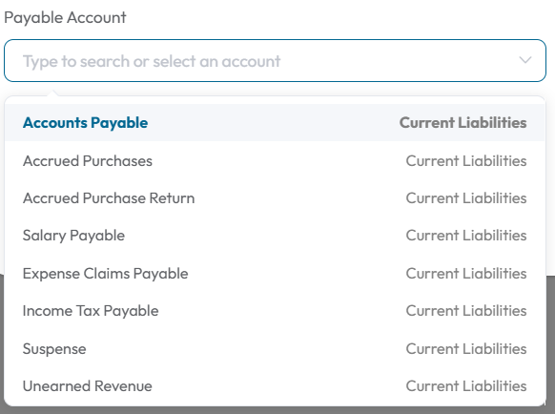Image resolution: width=555 pixels, height=414 pixels.
Task: Click the dropdown chevron in Payable Account field
Action: point(524,60)
